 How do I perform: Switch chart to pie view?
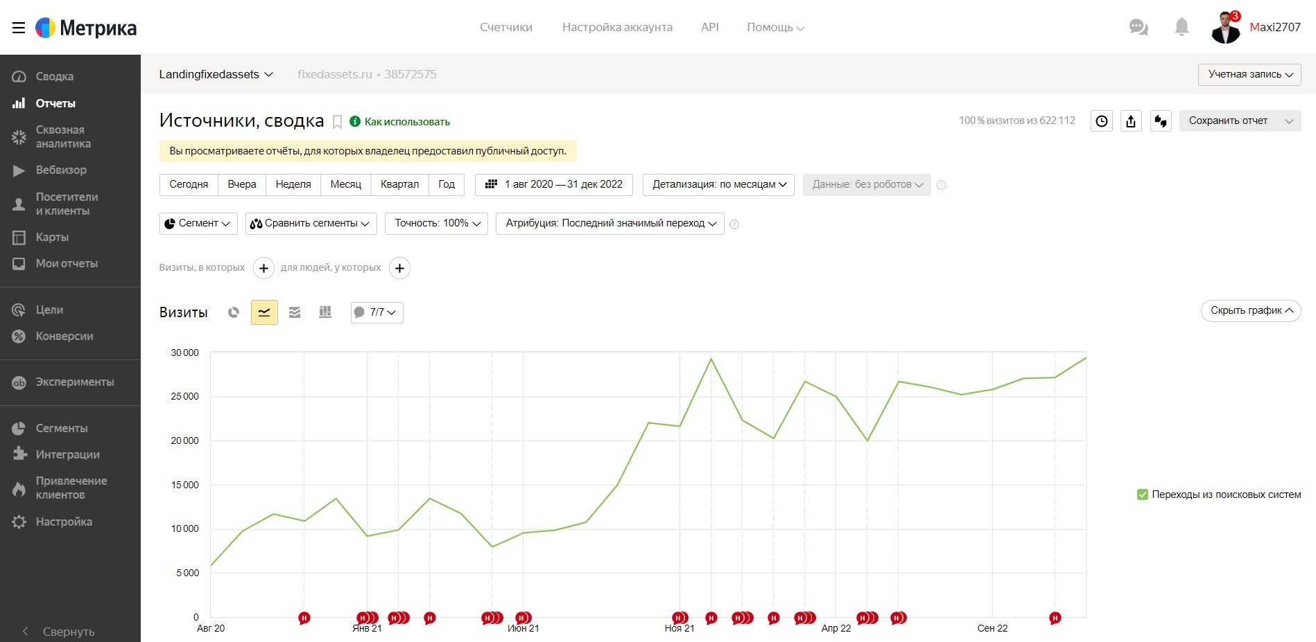point(234,312)
